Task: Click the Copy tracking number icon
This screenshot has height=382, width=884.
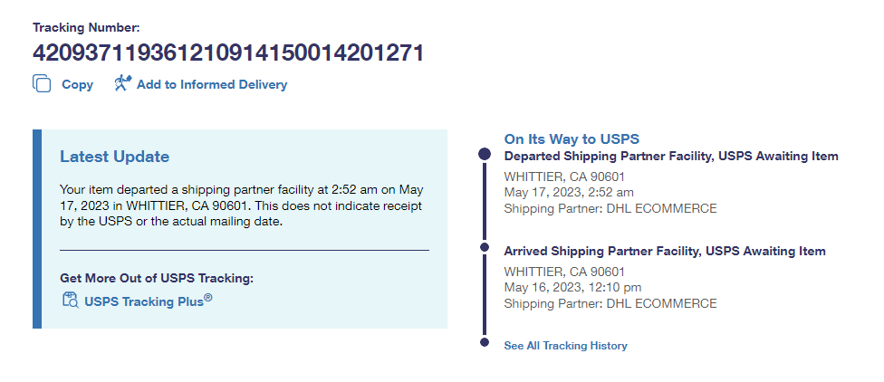Action: pos(42,84)
